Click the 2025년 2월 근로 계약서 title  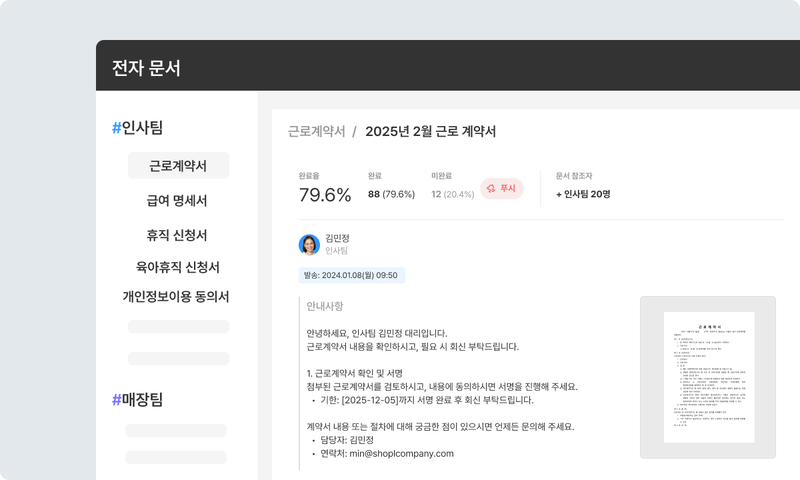tap(431, 132)
